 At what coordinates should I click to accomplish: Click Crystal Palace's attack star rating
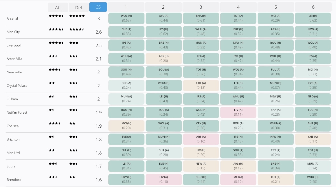point(52,83)
